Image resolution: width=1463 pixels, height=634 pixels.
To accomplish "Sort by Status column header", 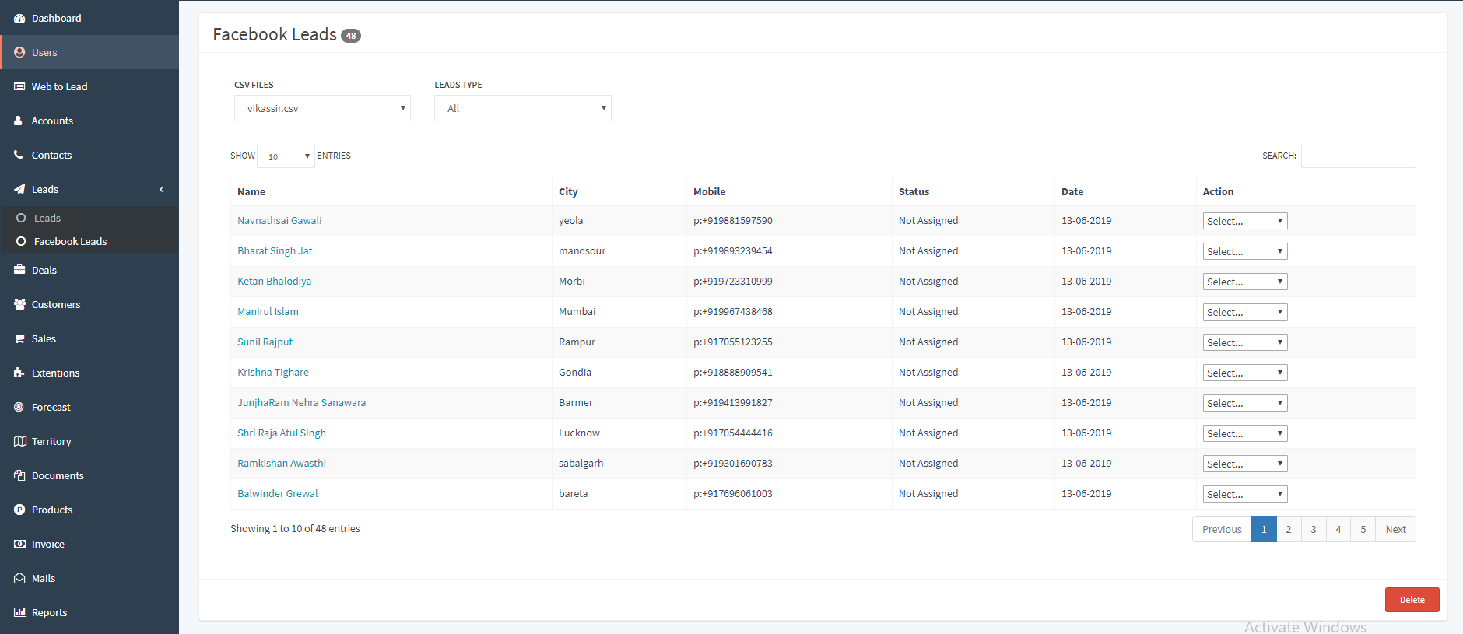I will click(974, 191).
